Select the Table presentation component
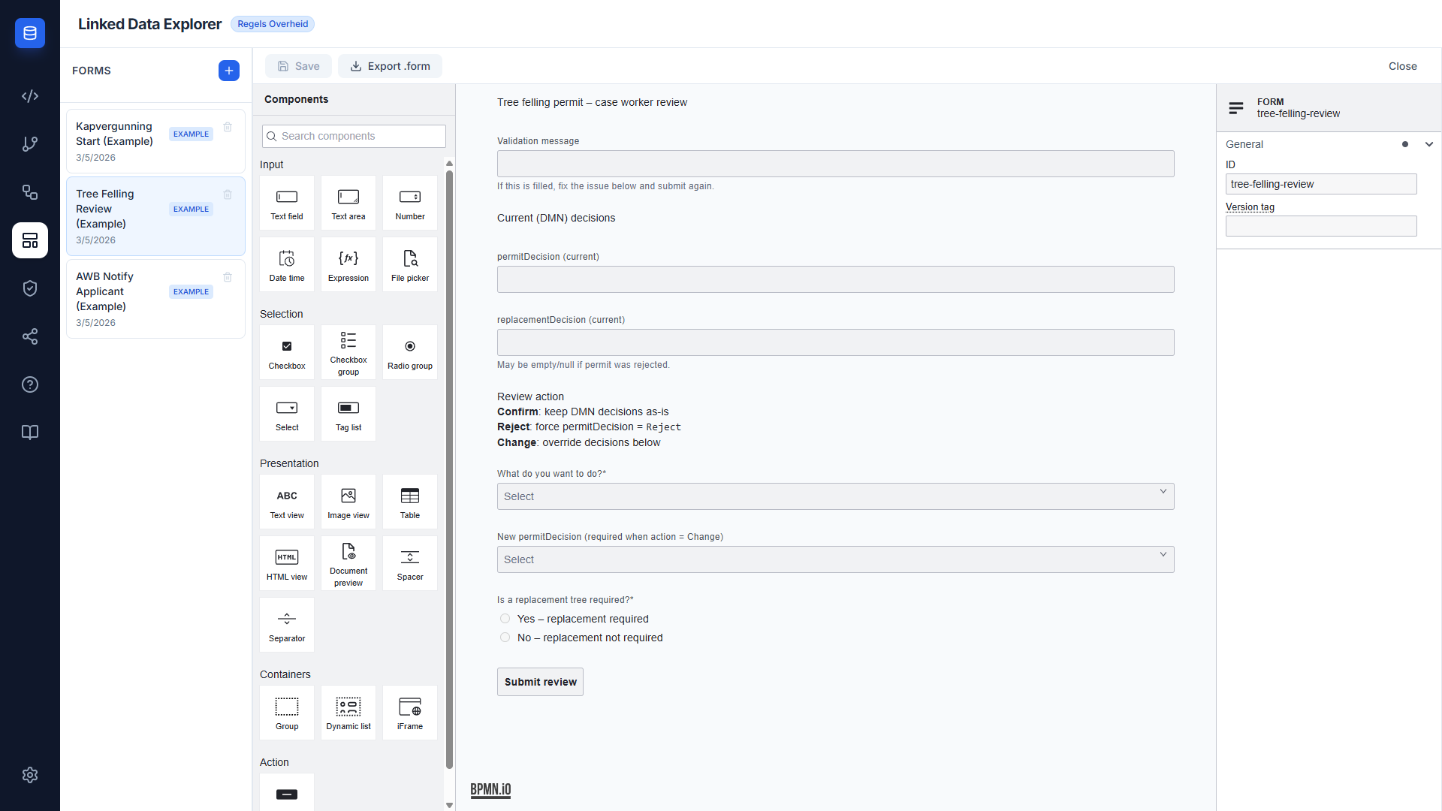Image resolution: width=1442 pixels, height=811 pixels. pyautogui.click(x=409, y=502)
